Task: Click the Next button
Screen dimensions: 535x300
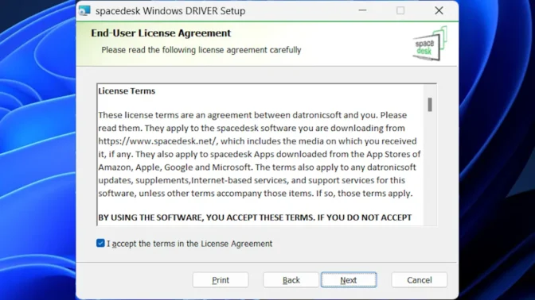Action: [349, 280]
